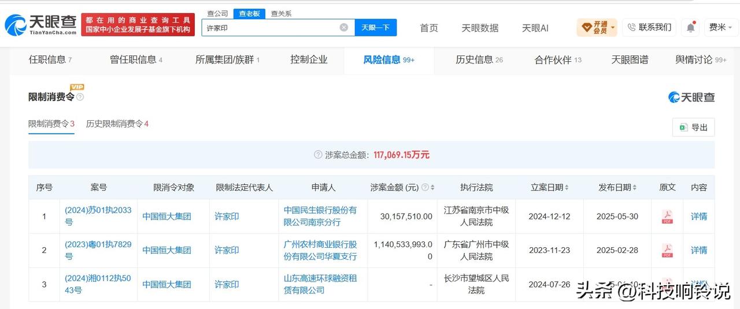Click help icon in 涉案金额 column header
The width and height of the screenshot is (740, 309).
[425, 188]
